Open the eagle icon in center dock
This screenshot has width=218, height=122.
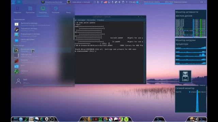(116, 119)
